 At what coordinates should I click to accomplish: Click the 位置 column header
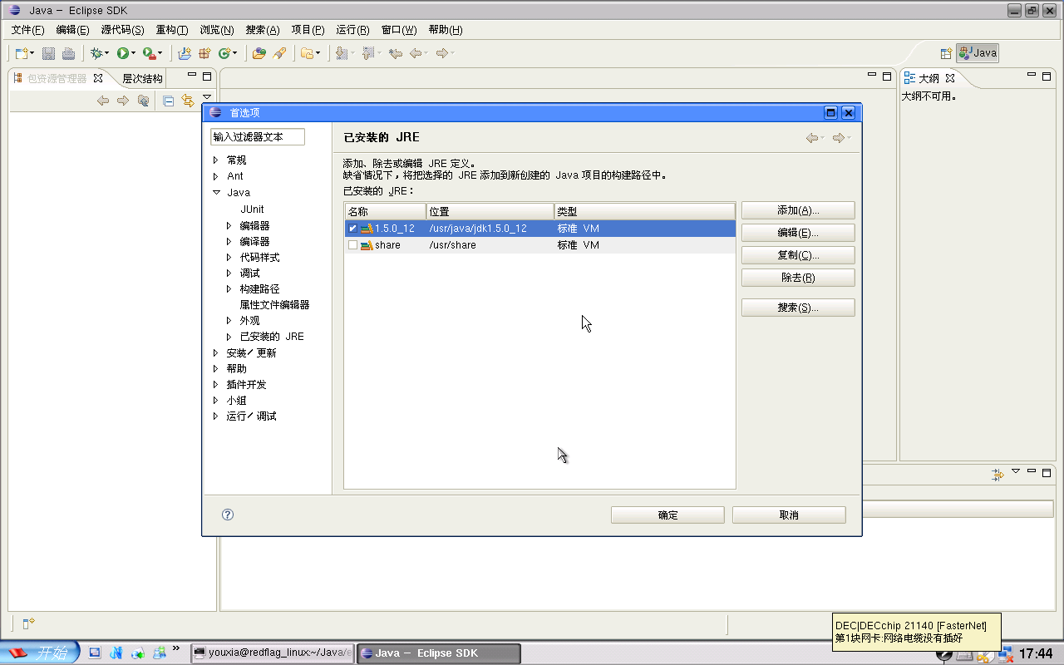(490, 211)
